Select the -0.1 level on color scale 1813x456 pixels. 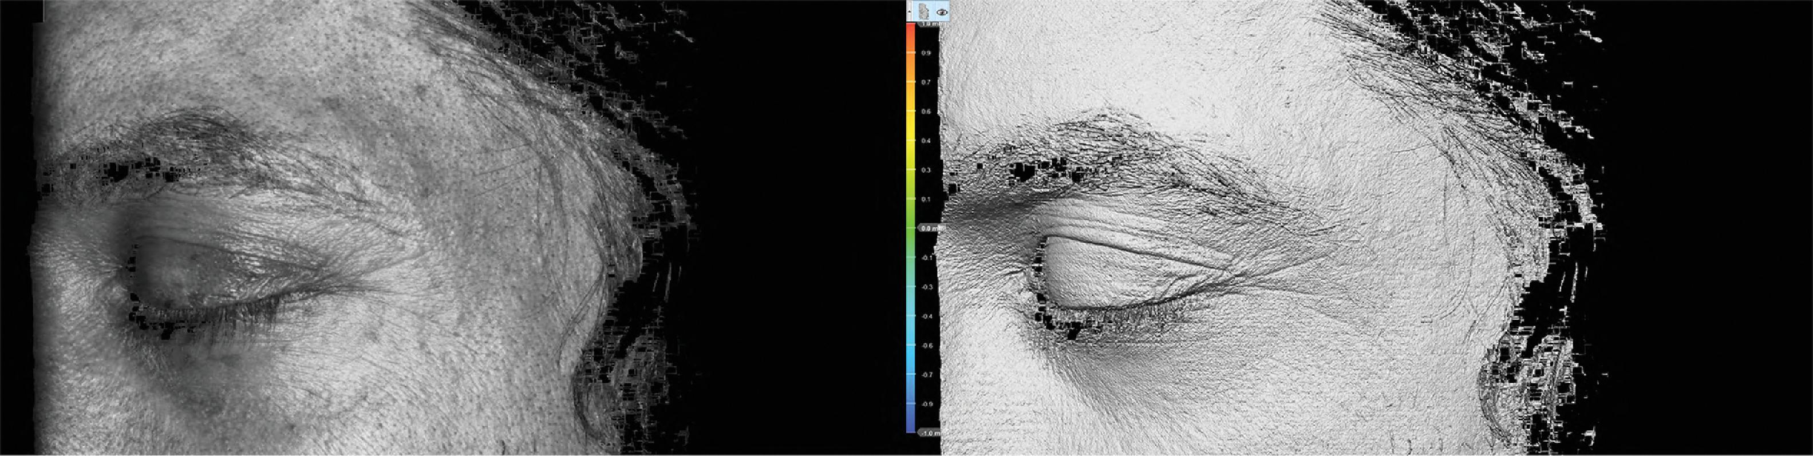coord(926,258)
